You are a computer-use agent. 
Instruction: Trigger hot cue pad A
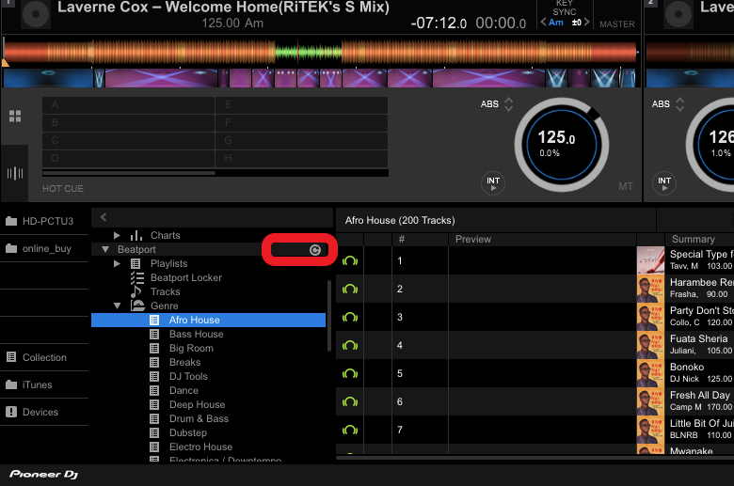pos(128,105)
